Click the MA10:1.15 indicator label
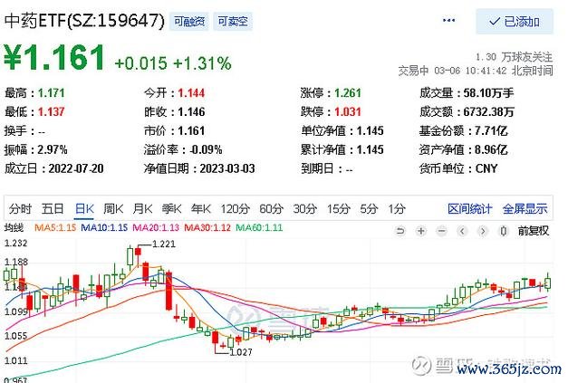Image resolution: width=568 pixels, height=383 pixels. [x=104, y=227]
